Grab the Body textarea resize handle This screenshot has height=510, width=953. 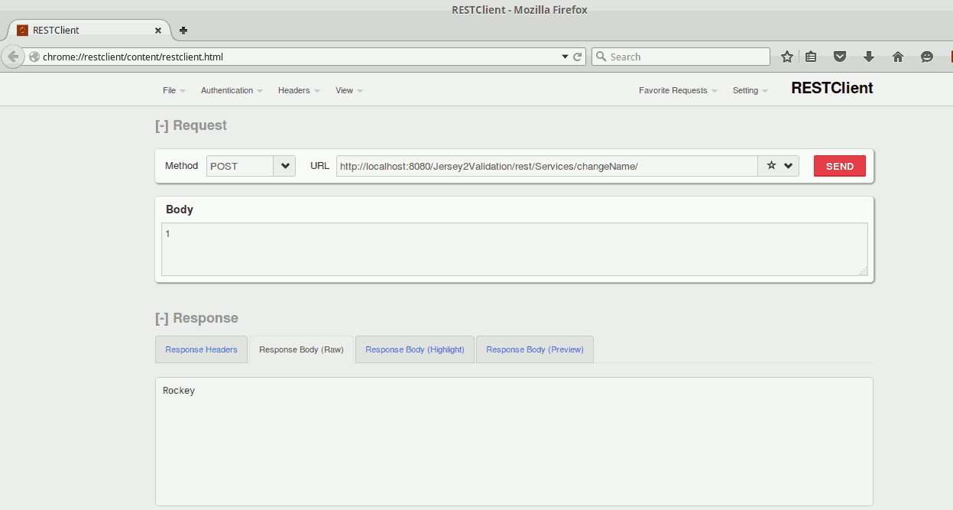click(x=863, y=271)
